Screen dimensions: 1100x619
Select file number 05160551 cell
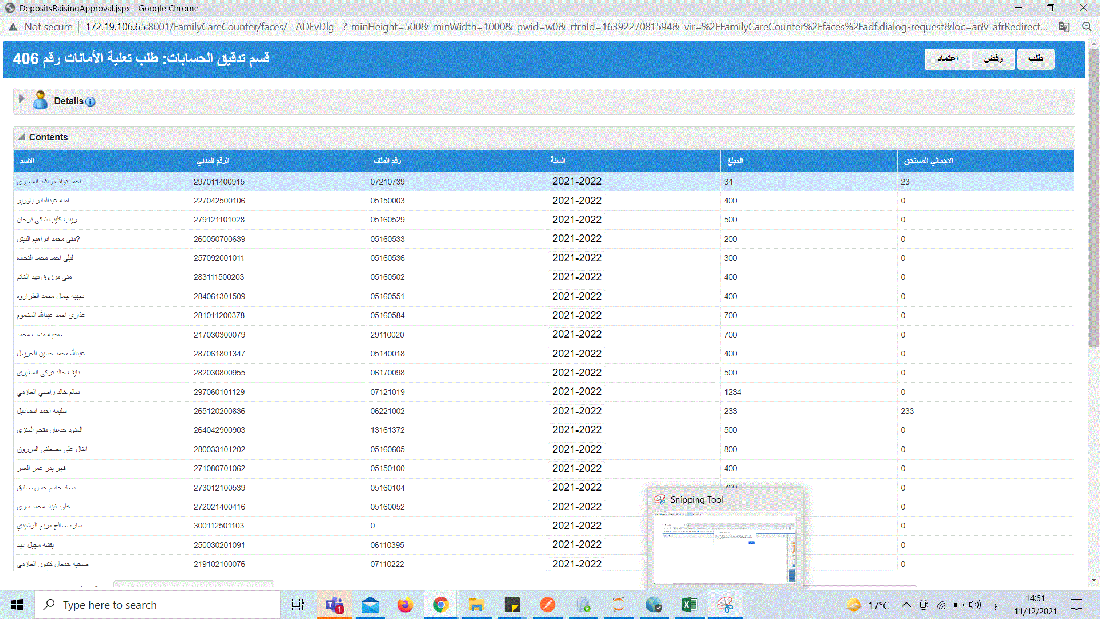(455, 296)
